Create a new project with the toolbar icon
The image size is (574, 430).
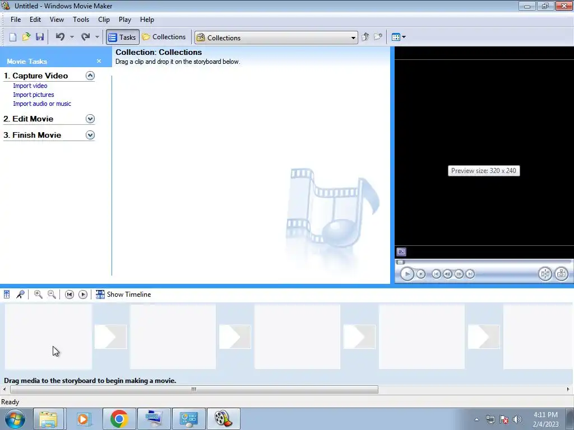(x=13, y=37)
